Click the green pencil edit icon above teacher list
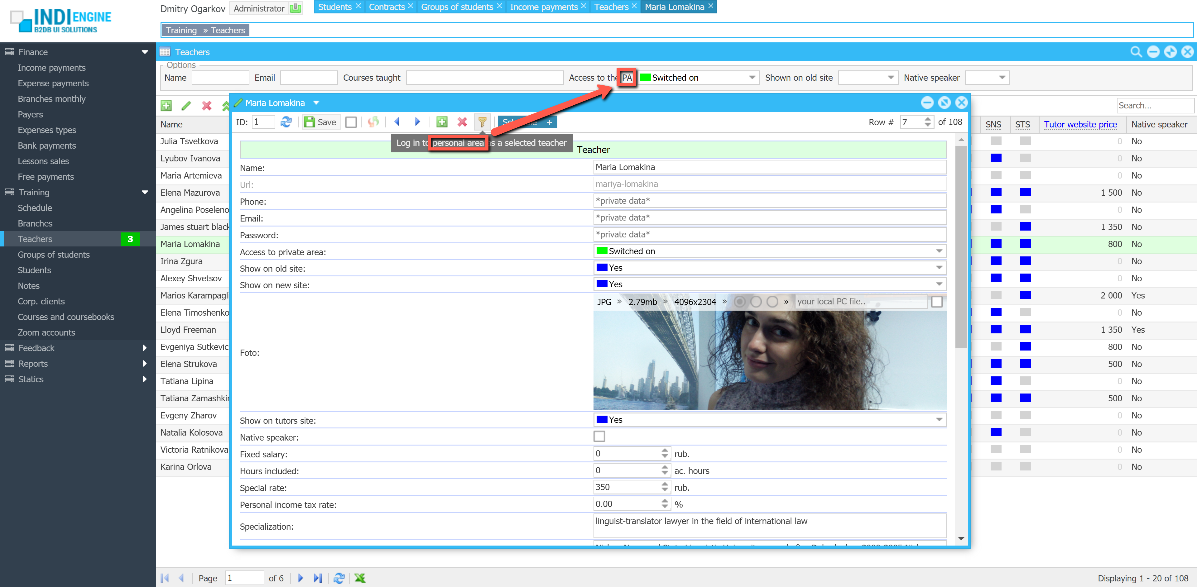This screenshot has width=1197, height=587. pyautogui.click(x=186, y=106)
